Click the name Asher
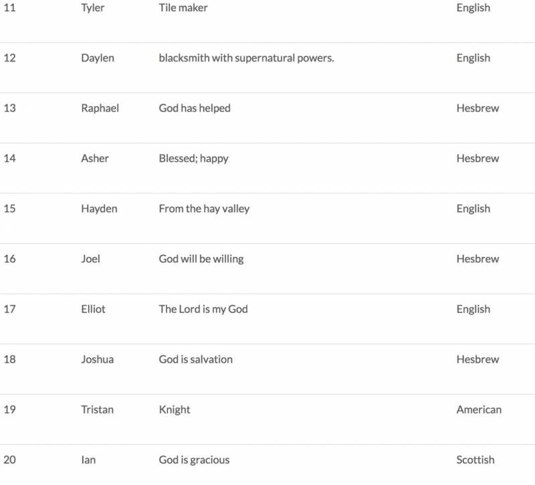This screenshot has height=485, width=535. (x=95, y=159)
